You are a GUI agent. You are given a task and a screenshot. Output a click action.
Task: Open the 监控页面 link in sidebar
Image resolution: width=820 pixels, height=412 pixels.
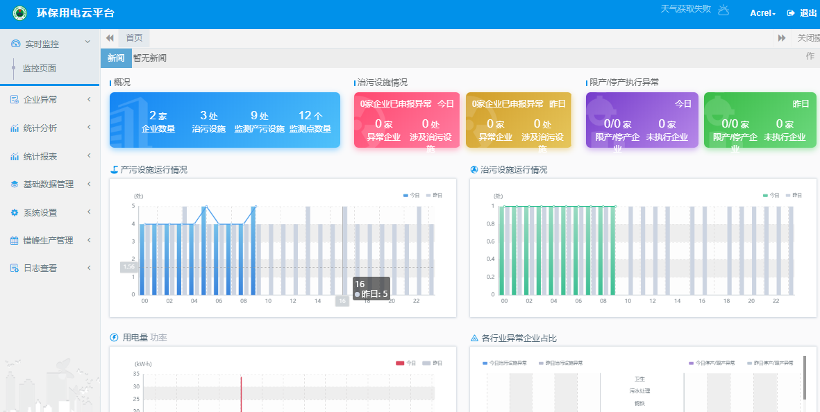click(40, 69)
